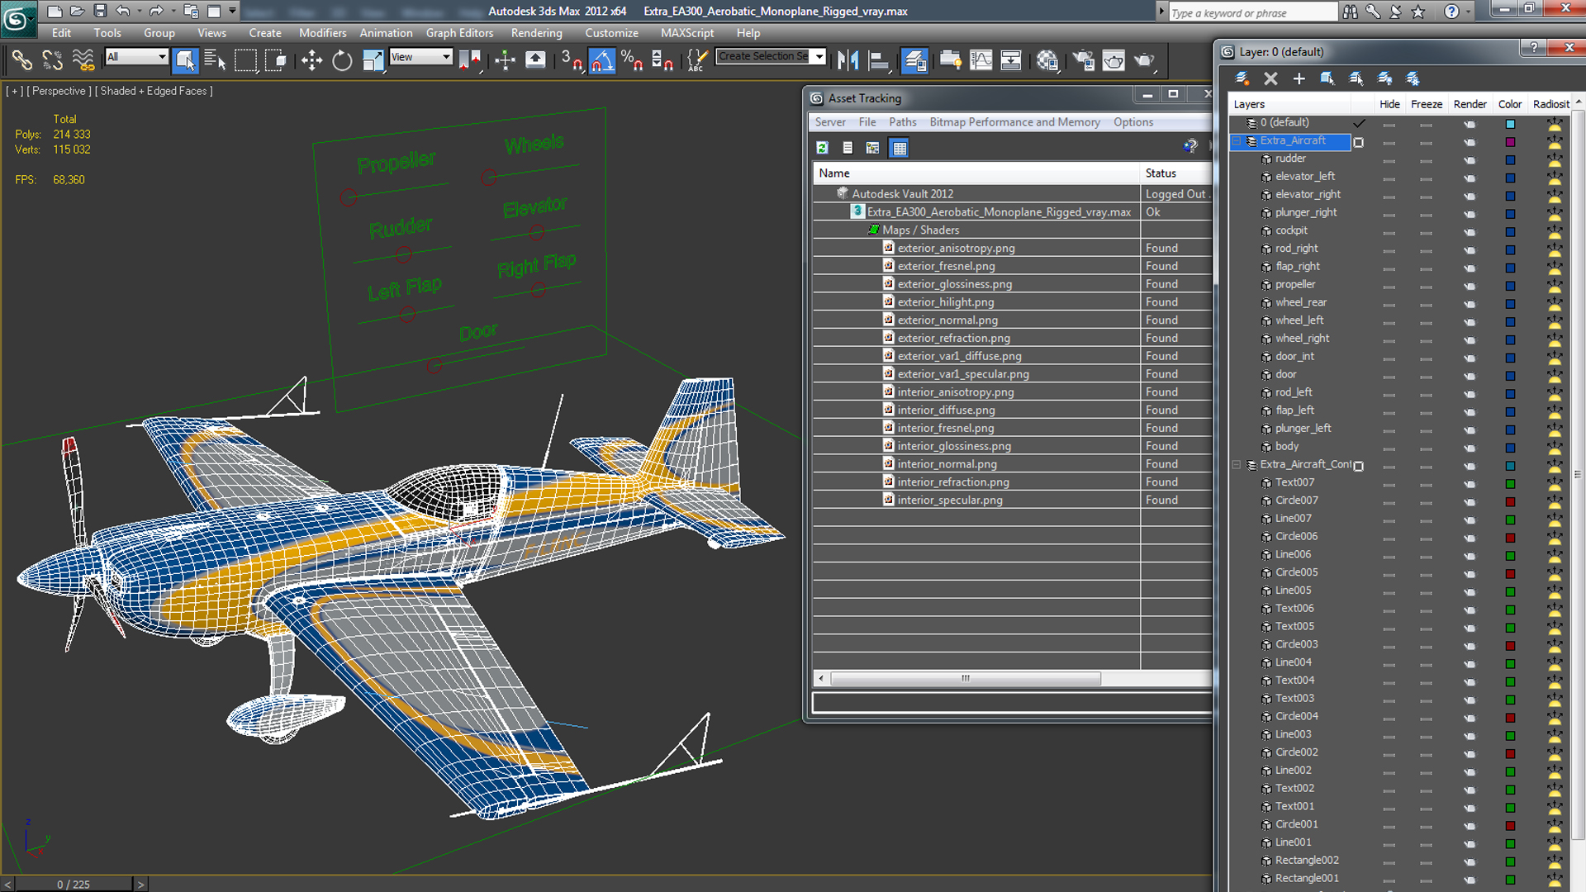Click the 0 (default) cyan color swatch
The image size is (1586, 892).
tap(1510, 124)
